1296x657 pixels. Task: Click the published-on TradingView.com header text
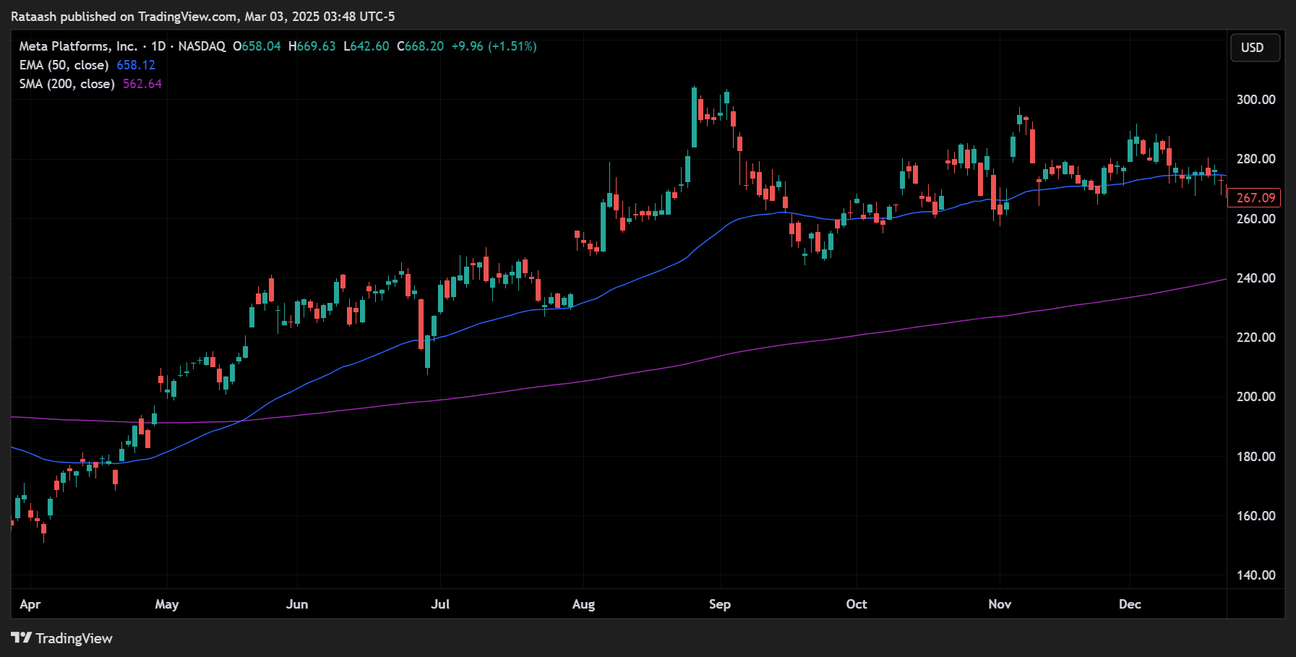click(x=203, y=17)
